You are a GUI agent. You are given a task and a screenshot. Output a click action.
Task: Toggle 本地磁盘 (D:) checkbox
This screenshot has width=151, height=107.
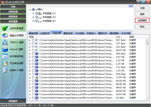[37, 17]
